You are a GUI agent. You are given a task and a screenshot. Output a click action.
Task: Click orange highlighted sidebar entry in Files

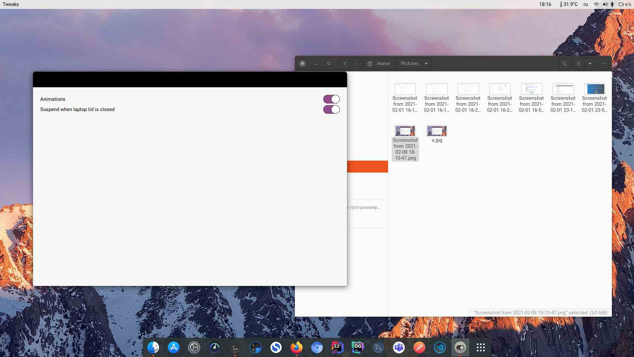(x=368, y=167)
